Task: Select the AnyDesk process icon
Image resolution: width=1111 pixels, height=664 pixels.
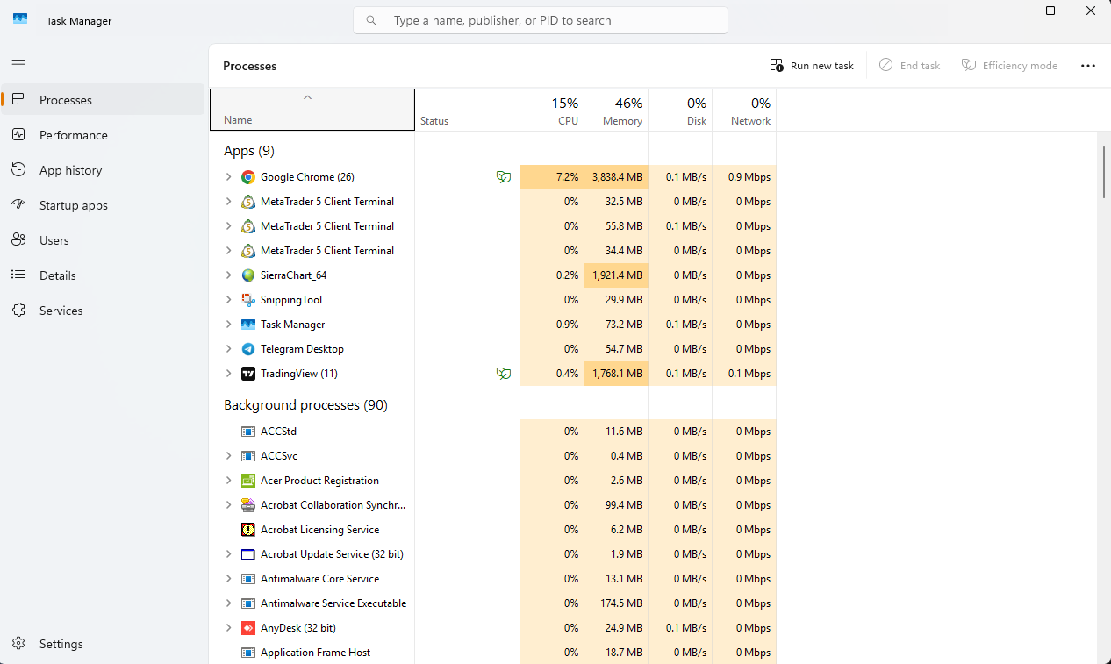Action: 248,628
